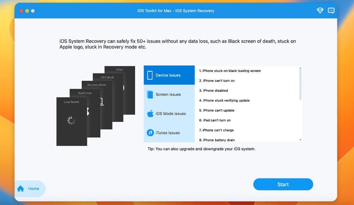The width and height of the screenshot is (354, 205).
Task: Click "8. iPhone battery drain" entry
Action: 217,140
